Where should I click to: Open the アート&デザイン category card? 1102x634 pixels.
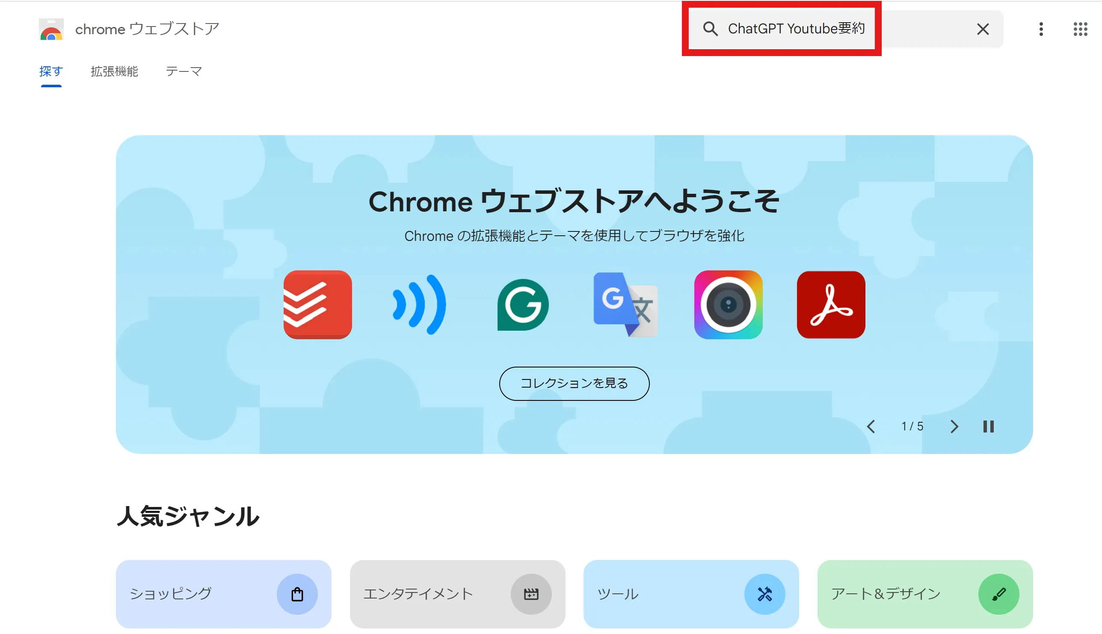coord(925,594)
